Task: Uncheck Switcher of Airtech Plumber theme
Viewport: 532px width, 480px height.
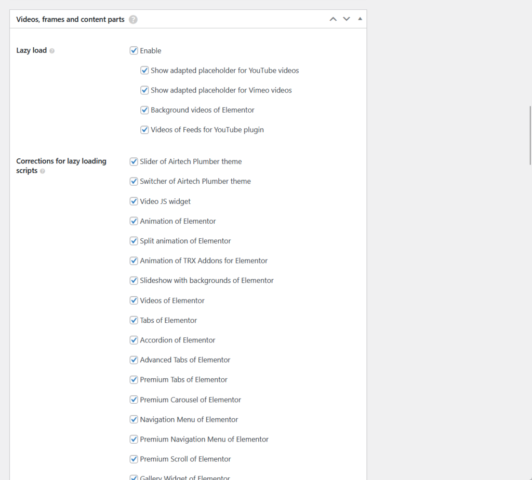Action: [x=134, y=181]
